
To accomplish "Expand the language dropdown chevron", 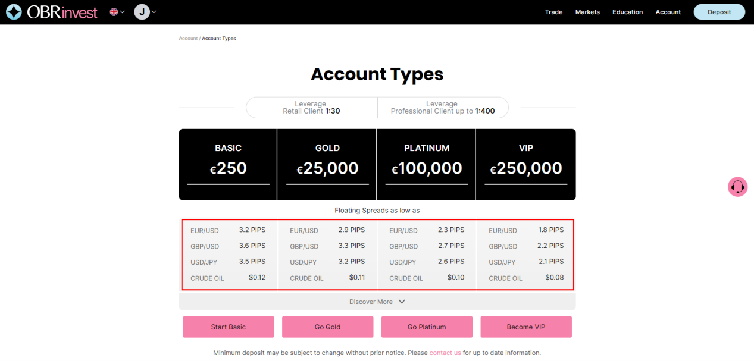I will tap(121, 12).
